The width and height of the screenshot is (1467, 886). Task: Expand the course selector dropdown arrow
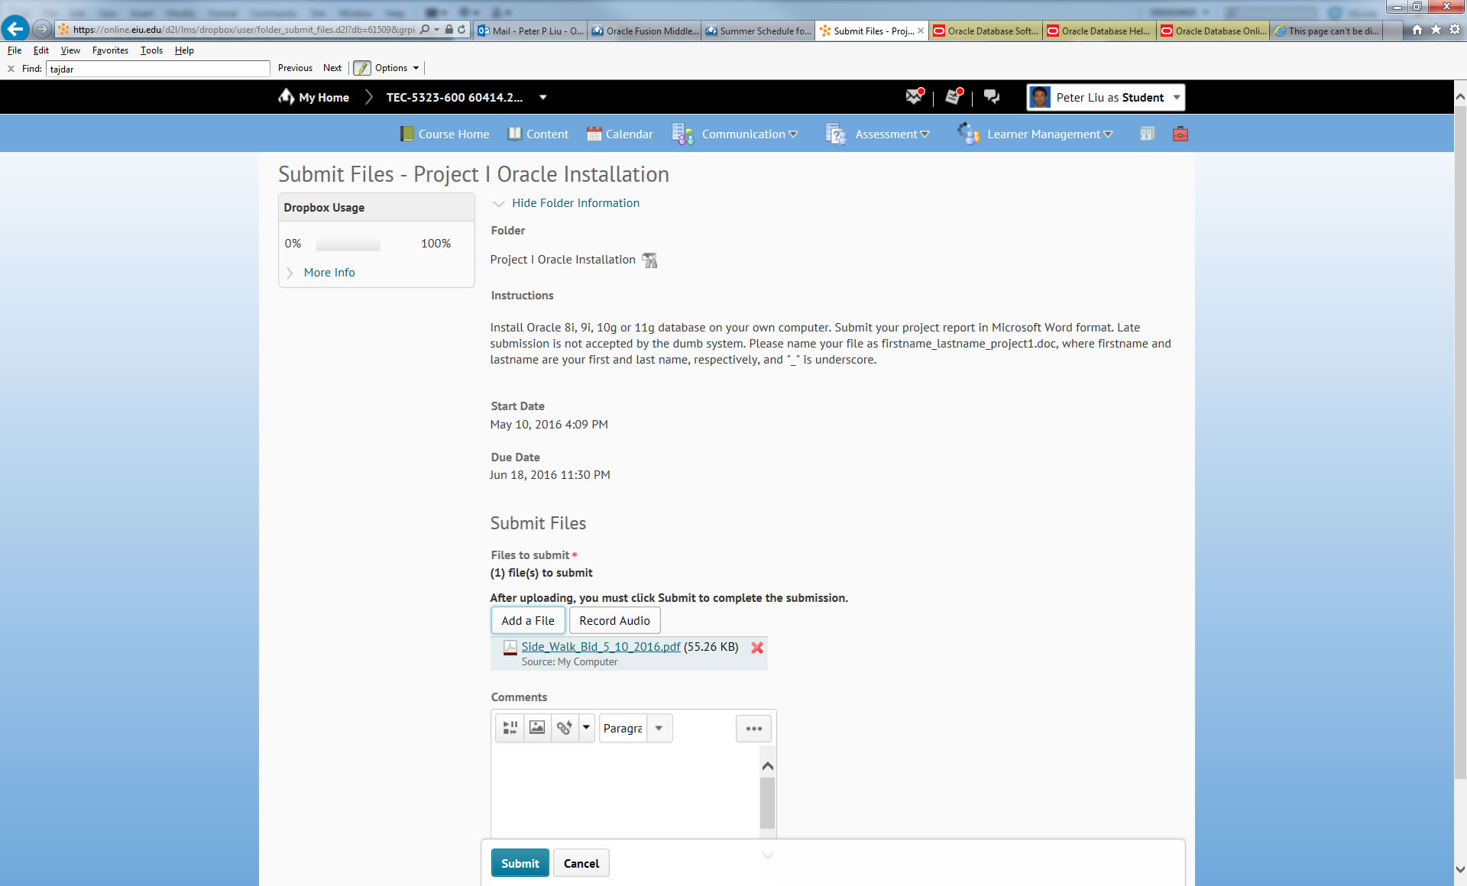point(543,97)
